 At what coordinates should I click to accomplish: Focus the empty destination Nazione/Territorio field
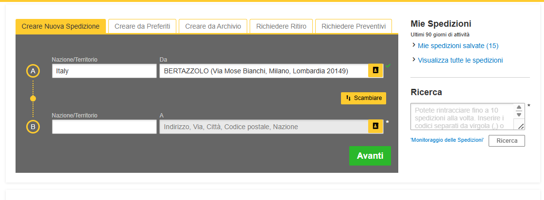click(104, 127)
